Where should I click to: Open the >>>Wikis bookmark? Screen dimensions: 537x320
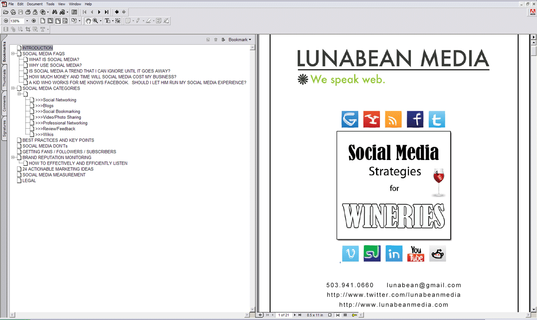pos(44,134)
